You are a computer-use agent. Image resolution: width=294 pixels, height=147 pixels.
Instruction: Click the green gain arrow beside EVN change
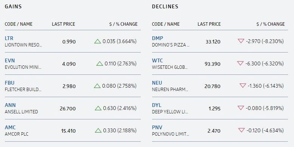100,64
